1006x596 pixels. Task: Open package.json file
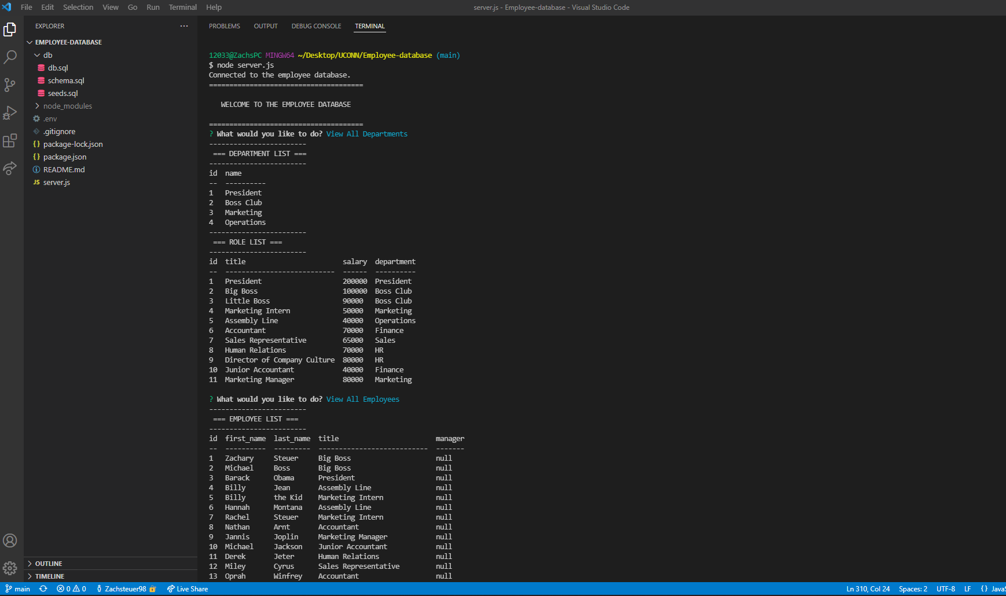point(65,157)
